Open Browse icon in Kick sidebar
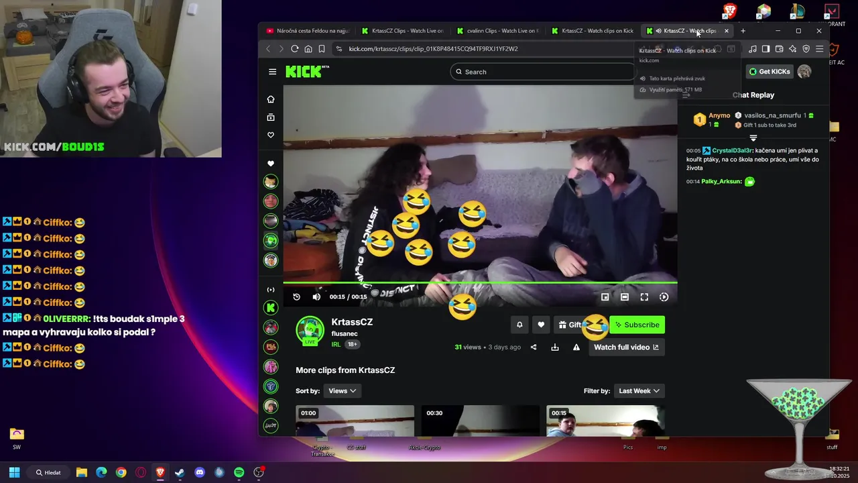Viewport: 858px width, 483px height. click(271, 117)
